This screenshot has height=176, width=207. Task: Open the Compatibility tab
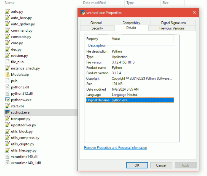tap(131, 23)
